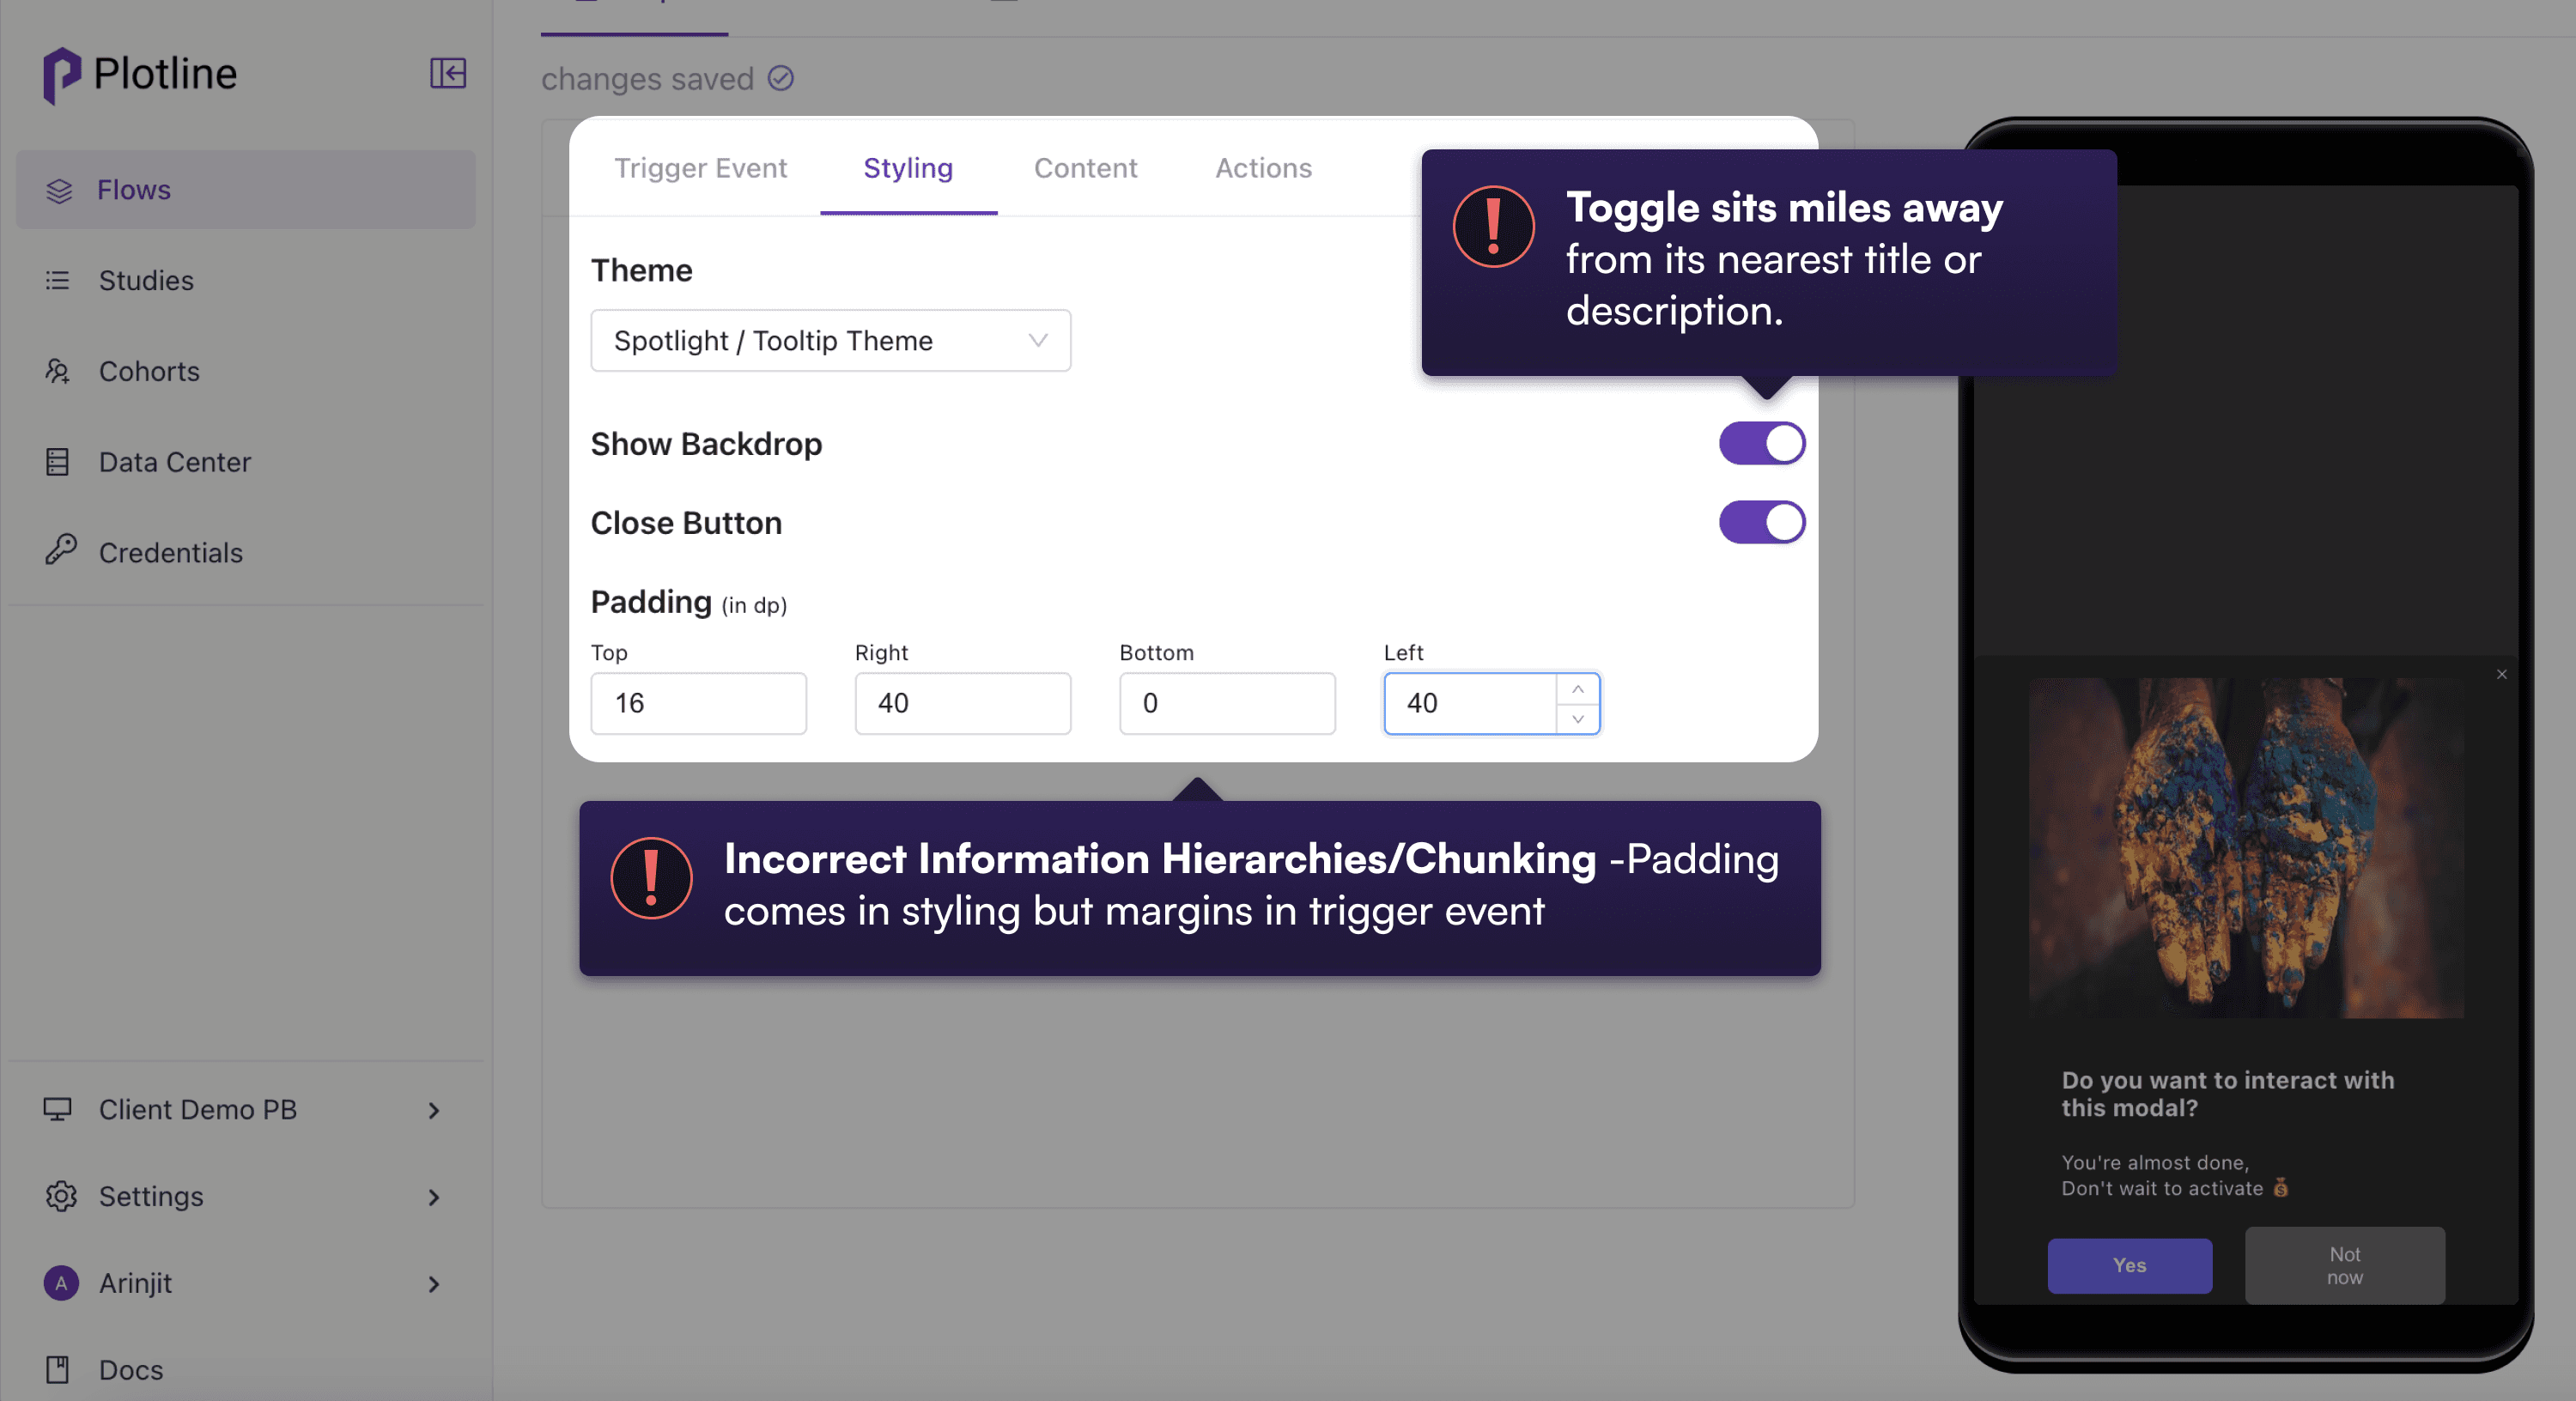The width and height of the screenshot is (2576, 1401).
Task: Switch to the Trigger Event tab
Action: pos(700,168)
